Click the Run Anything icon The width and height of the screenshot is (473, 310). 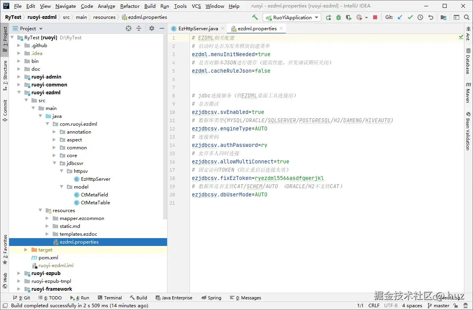456,17
